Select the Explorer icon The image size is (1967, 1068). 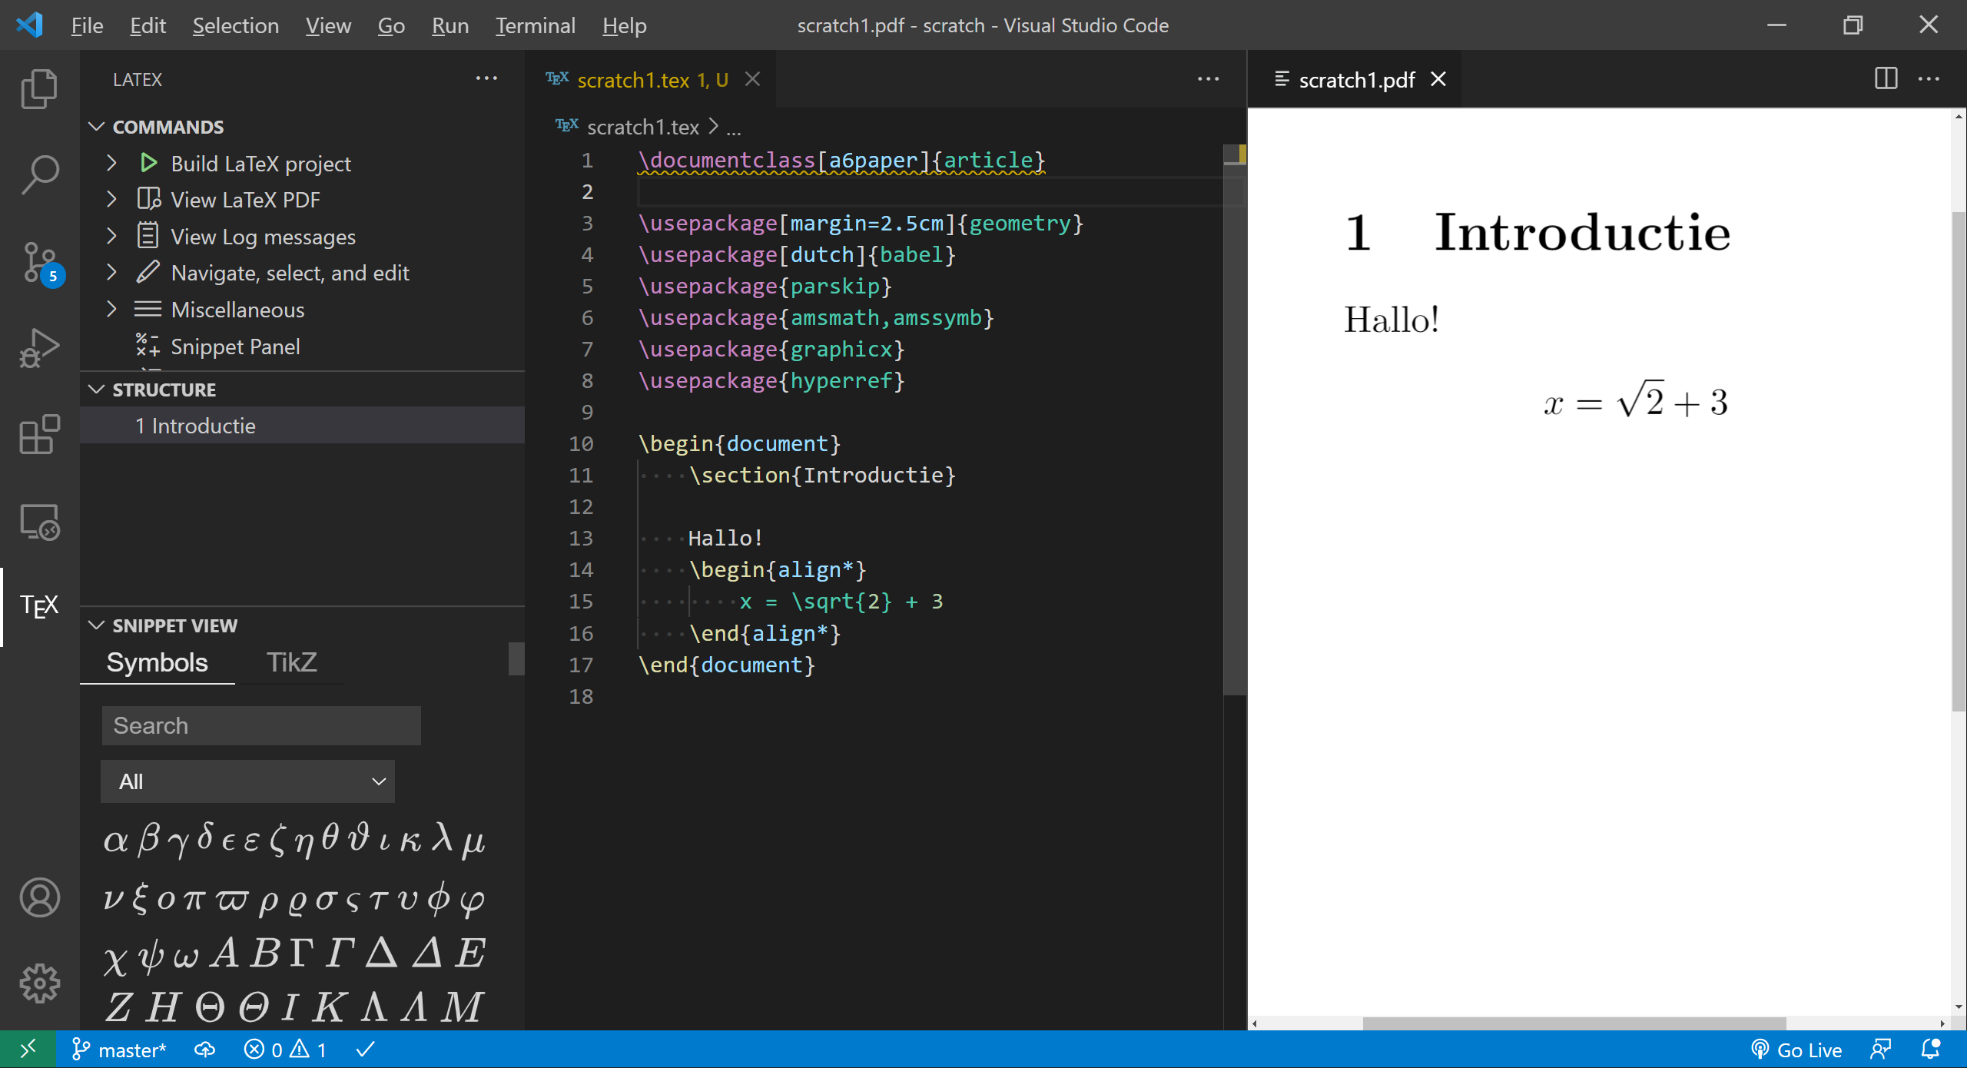pos(38,88)
